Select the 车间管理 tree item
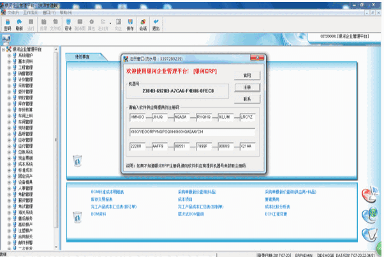Image resolution: width=384 pixels, height=257 pixels. [26, 122]
